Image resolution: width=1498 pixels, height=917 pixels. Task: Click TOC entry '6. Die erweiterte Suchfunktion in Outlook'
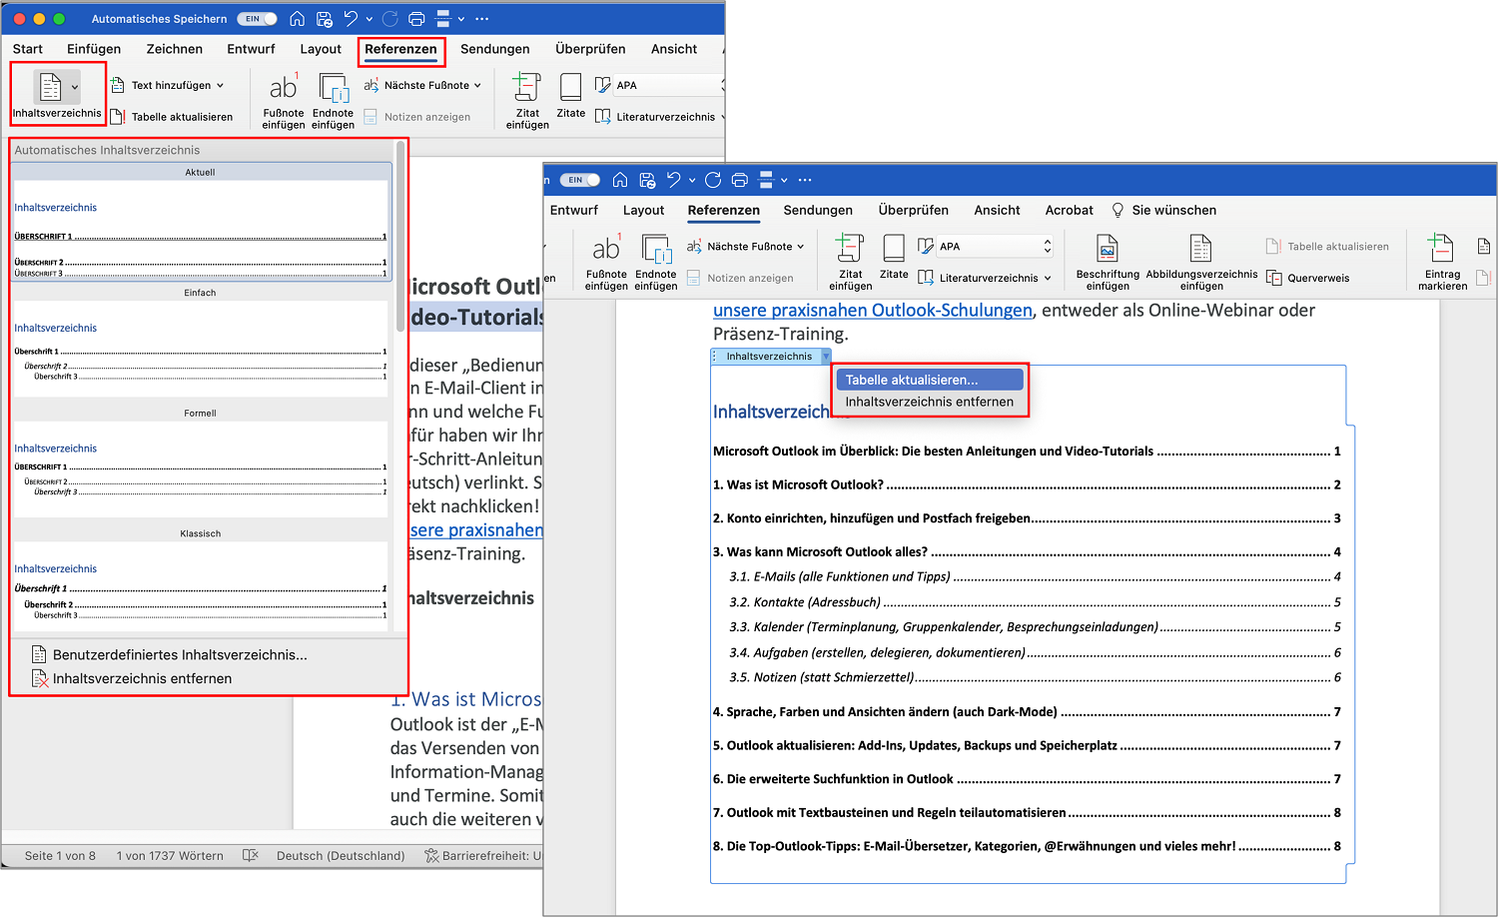tap(1027, 779)
